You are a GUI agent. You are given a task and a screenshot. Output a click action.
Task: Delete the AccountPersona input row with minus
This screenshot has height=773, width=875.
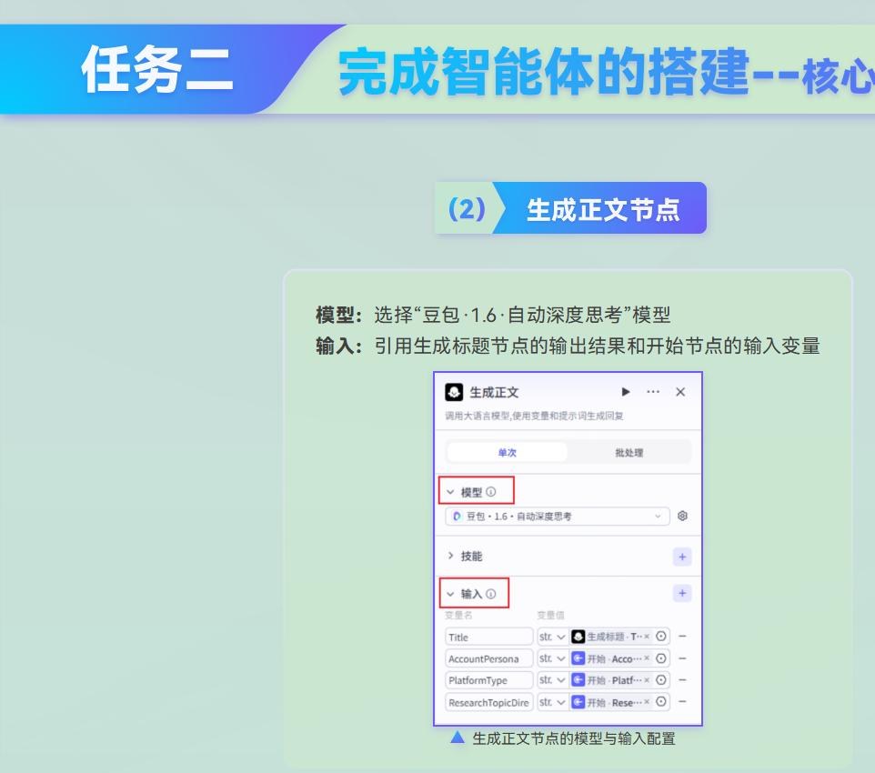[682, 658]
